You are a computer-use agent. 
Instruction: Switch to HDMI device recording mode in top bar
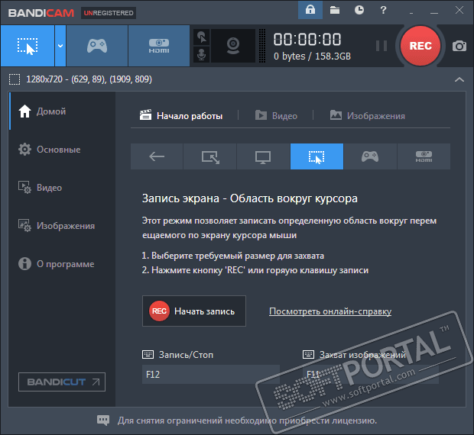[159, 46]
